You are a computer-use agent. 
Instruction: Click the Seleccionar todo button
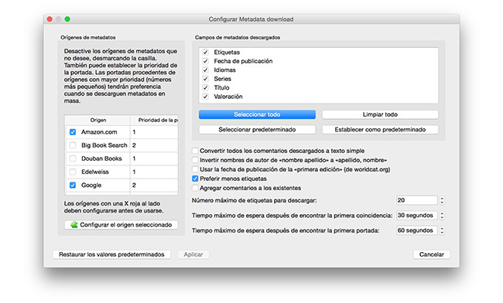[257, 114]
